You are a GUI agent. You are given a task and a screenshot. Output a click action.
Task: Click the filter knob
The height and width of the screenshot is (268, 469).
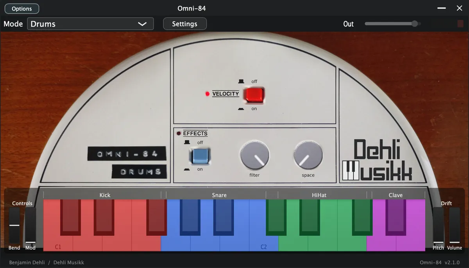point(255,155)
